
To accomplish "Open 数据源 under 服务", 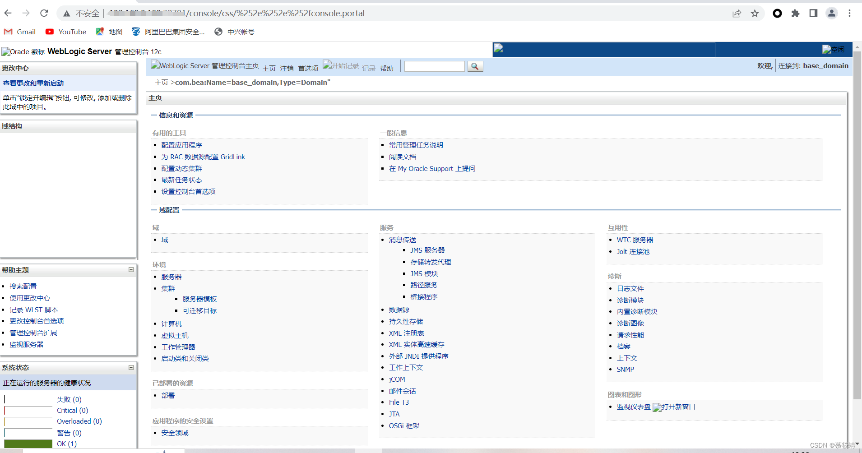I will tap(399, 310).
